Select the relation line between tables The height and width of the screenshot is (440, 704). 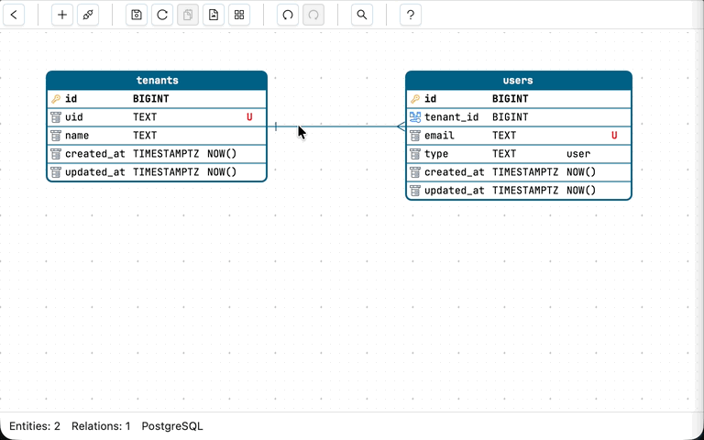pyautogui.click(x=348, y=126)
